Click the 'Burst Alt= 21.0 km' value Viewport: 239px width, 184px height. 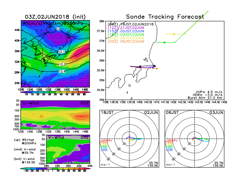point(205,98)
